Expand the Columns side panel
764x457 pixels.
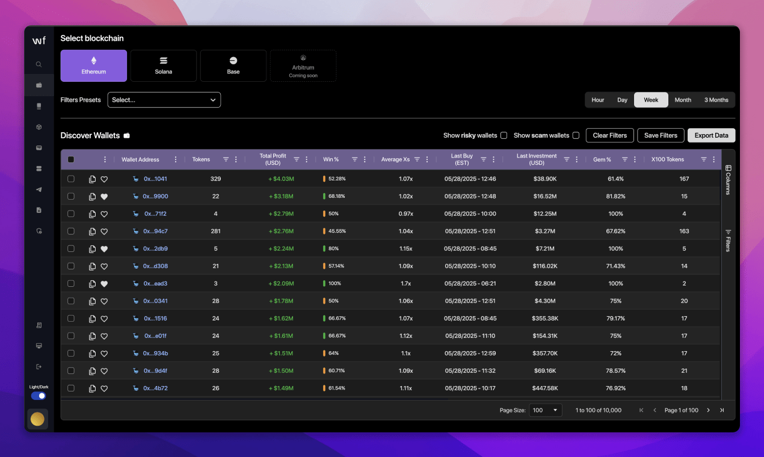728,180
